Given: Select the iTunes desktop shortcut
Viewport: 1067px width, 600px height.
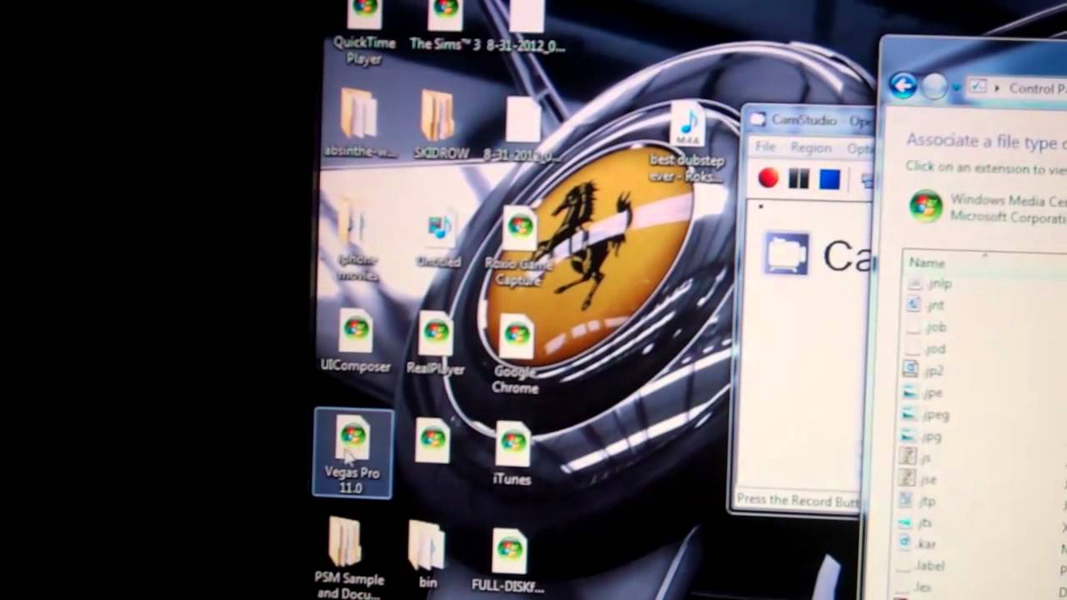Looking at the screenshot, I should 512,454.
